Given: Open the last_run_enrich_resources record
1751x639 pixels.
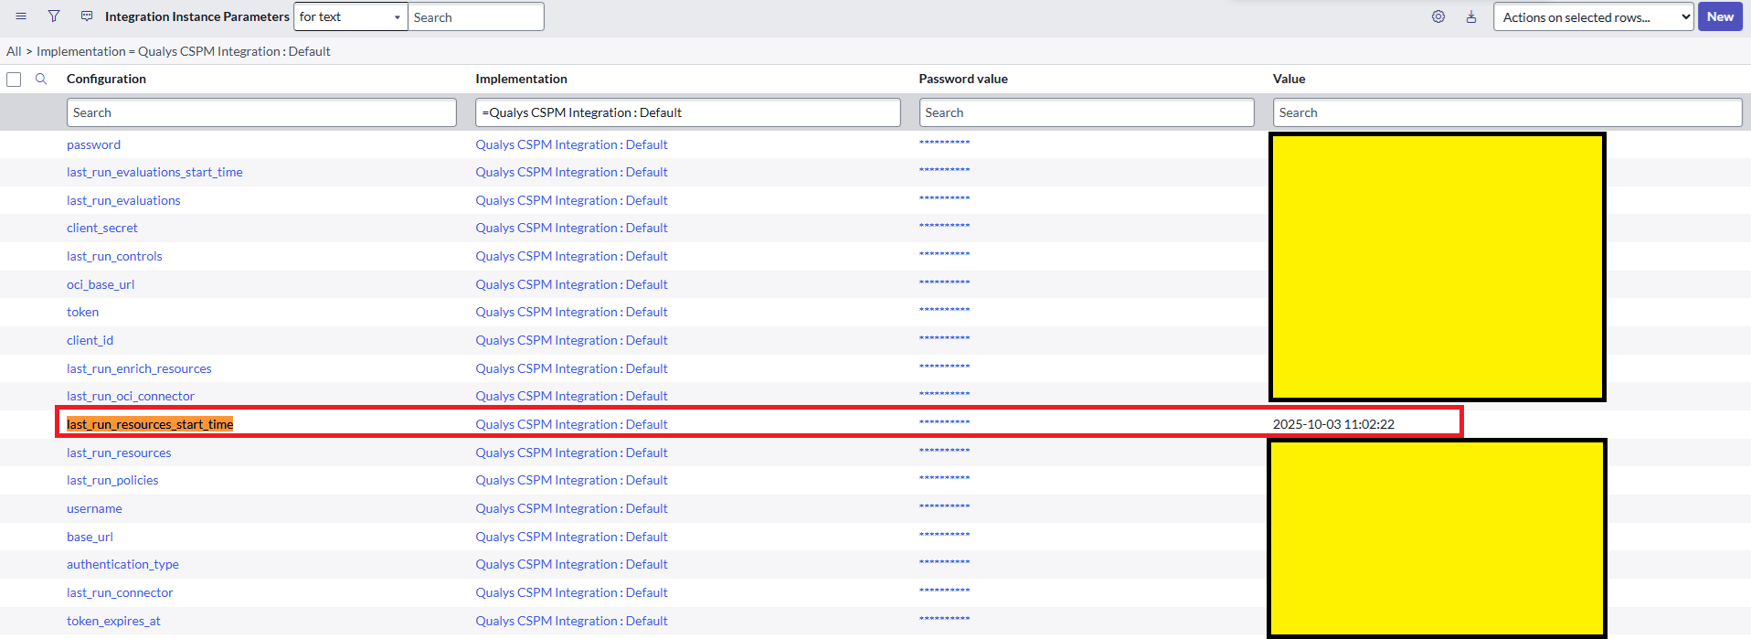Looking at the screenshot, I should [x=139, y=368].
